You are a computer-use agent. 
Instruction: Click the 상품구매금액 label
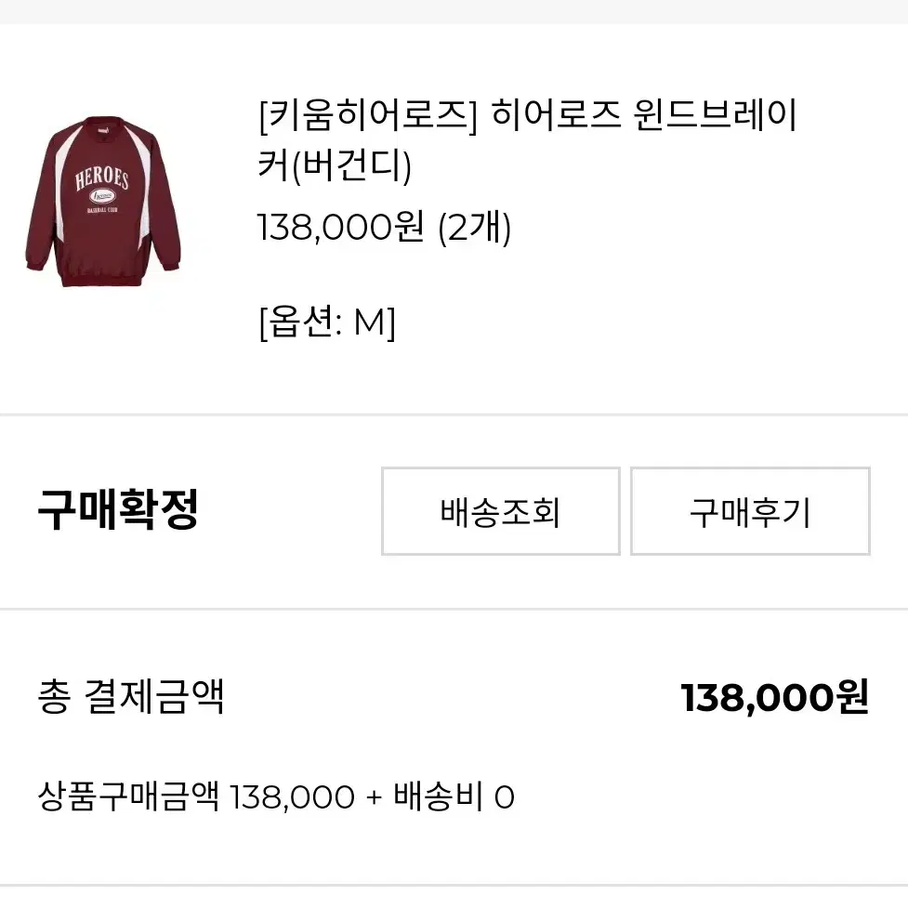pyautogui.click(x=128, y=796)
